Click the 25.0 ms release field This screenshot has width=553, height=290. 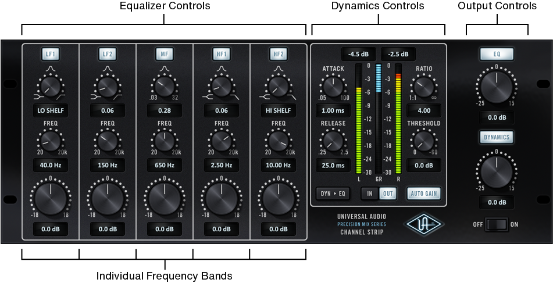[x=333, y=165]
